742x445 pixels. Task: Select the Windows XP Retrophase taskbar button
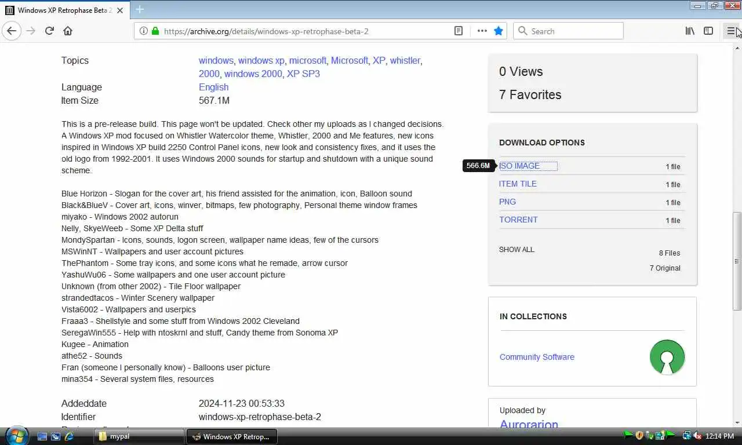click(231, 436)
